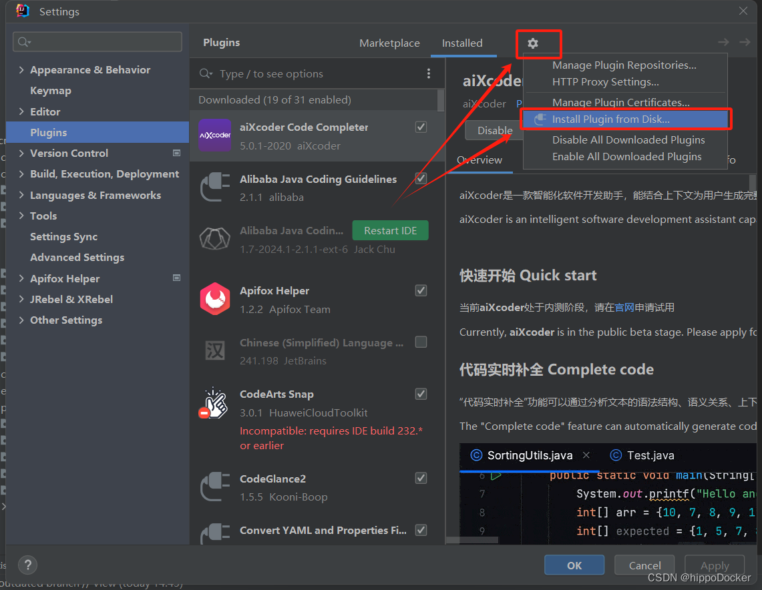Click the help question mark button
Viewport: 762px width, 590px height.
(27, 565)
